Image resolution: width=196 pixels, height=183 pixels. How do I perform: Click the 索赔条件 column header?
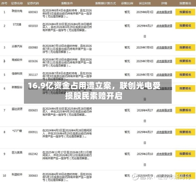click(x=67, y=3)
